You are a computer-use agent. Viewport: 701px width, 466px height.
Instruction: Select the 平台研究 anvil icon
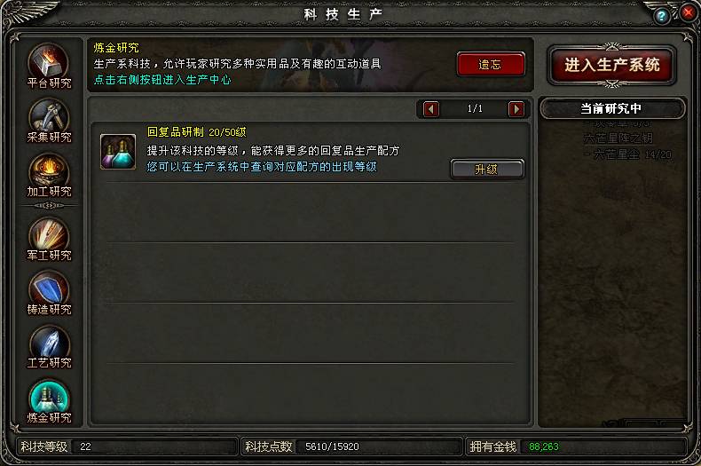tap(48, 62)
